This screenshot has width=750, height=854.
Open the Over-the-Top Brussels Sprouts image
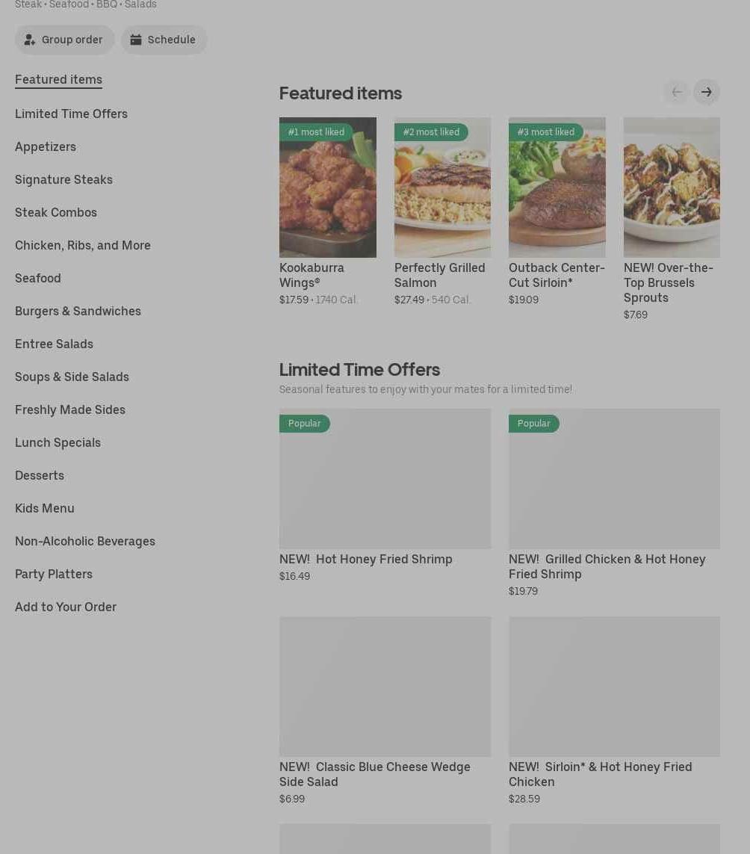[x=672, y=188]
